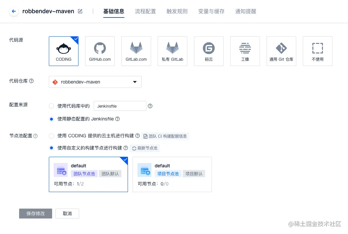Pick 通用 Git 仓库 code source
The image size is (348, 234).
[x=281, y=51]
